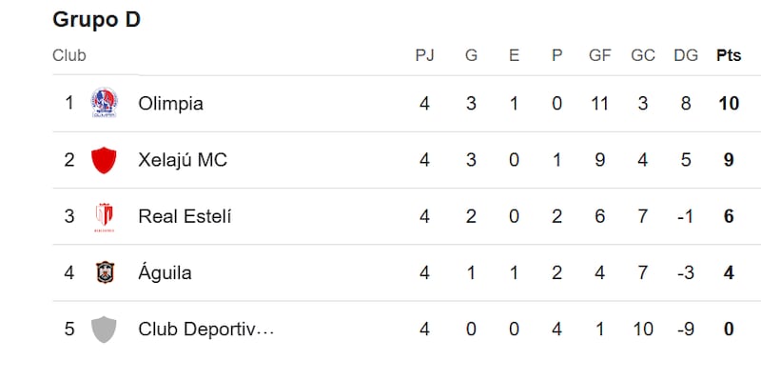Image resolution: width=761 pixels, height=380 pixels.
Task: Click the GF column header
Action: pyautogui.click(x=600, y=55)
